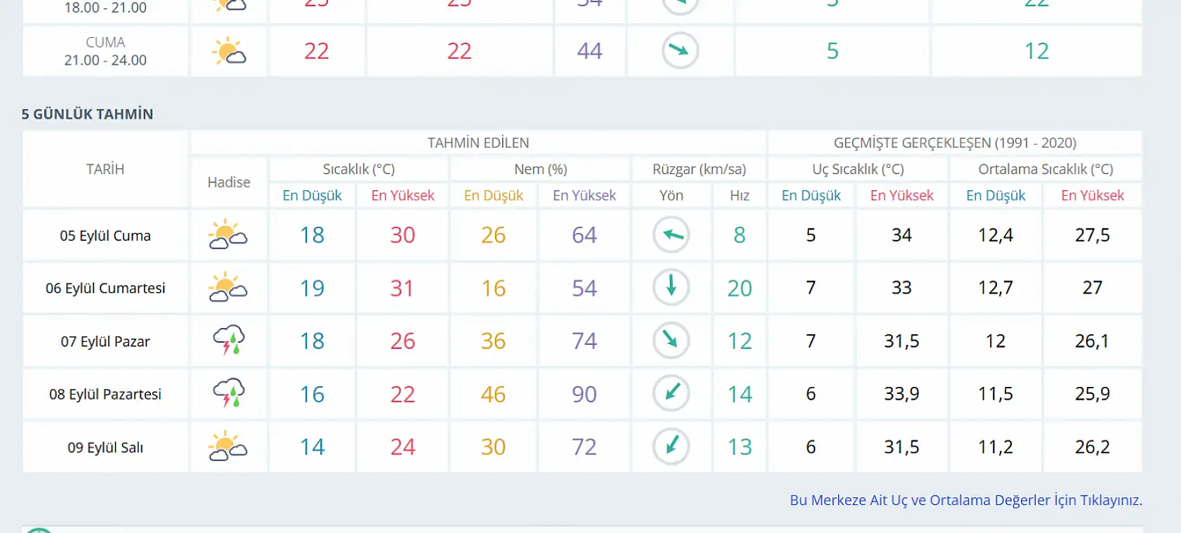Click the 'TAHMİN EDİLEN' header cell
1181x533 pixels.
point(478,143)
